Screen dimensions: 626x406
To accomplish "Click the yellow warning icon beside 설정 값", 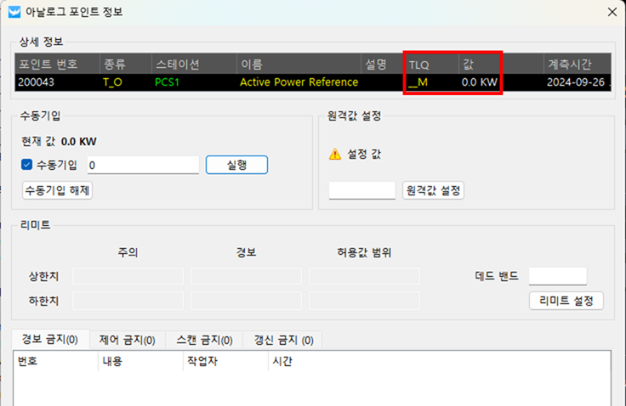I will click(x=335, y=155).
